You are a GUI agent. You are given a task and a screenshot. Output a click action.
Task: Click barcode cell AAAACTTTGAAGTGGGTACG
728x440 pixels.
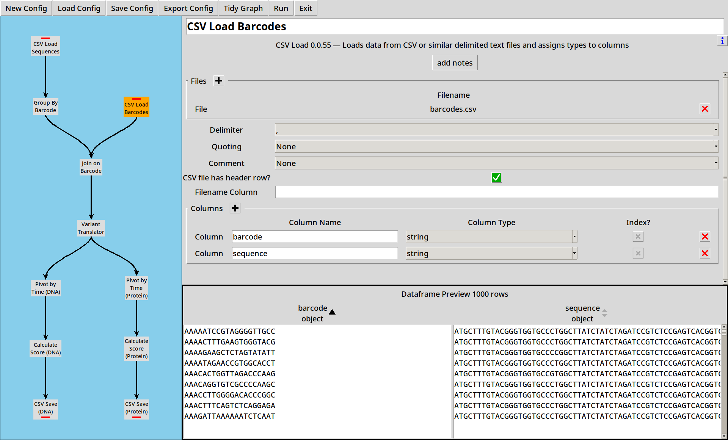230,342
